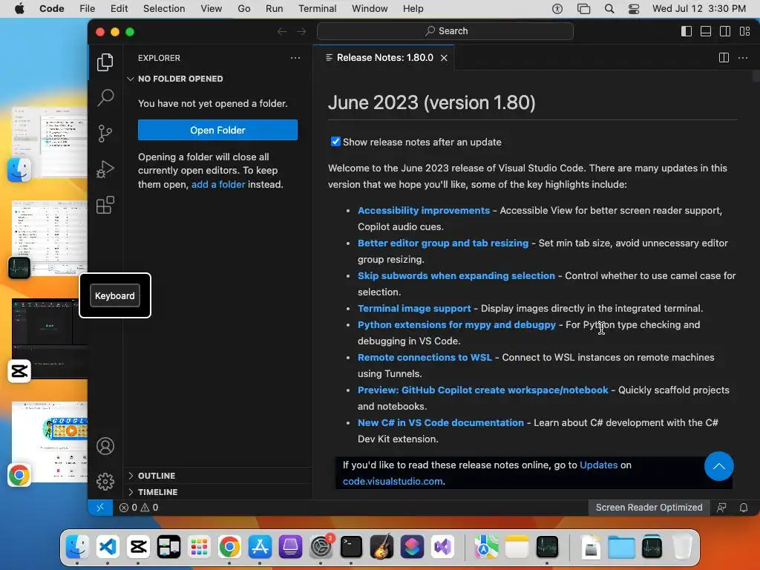Toggle the primary side bar layout icon
This screenshot has height=570, width=760.
tap(687, 31)
